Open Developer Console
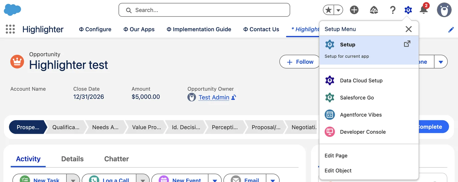Image resolution: width=458 pixels, height=182 pixels. 369,132
